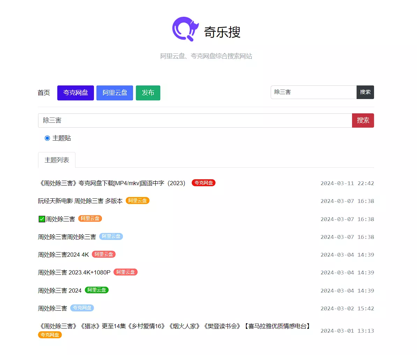Click red 夸克网盘 tag on first result
The height and width of the screenshot is (355, 417).
pos(203,183)
